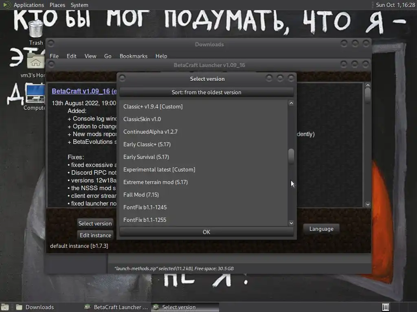Click the MATE logo icon next to Applications
Screen dimensions: 417x312
(x=7, y=5)
